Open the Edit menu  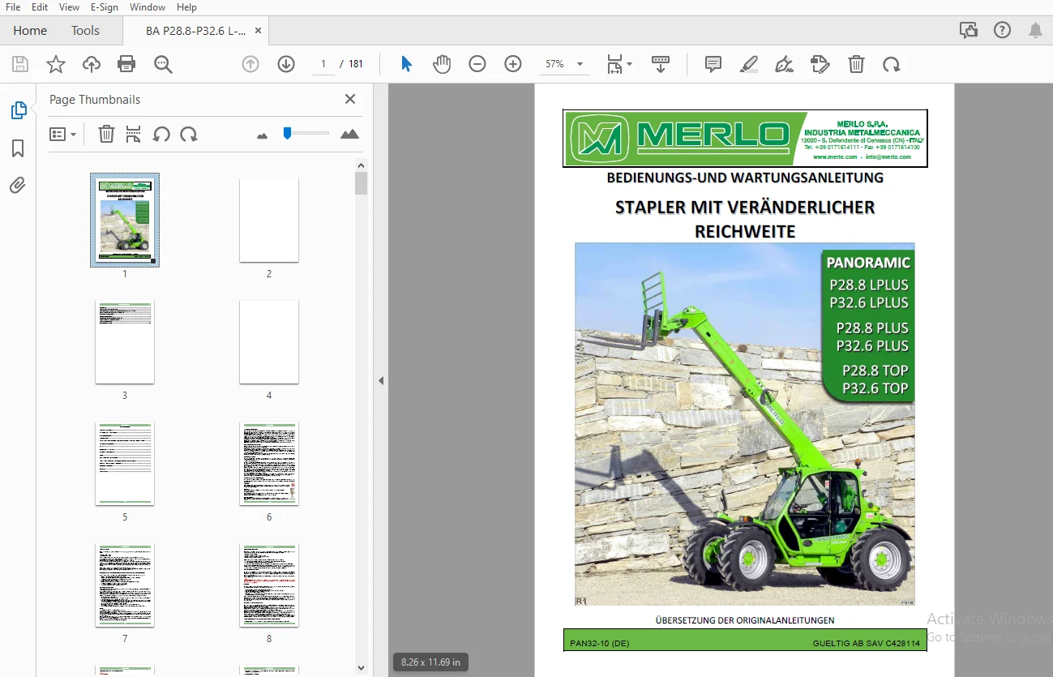click(40, 7)
